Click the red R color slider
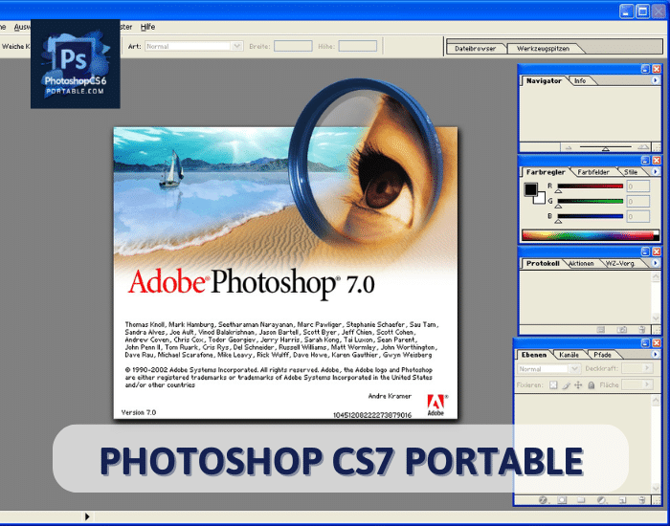The height and width of the screenshot is (526, 670). point(591,186)
